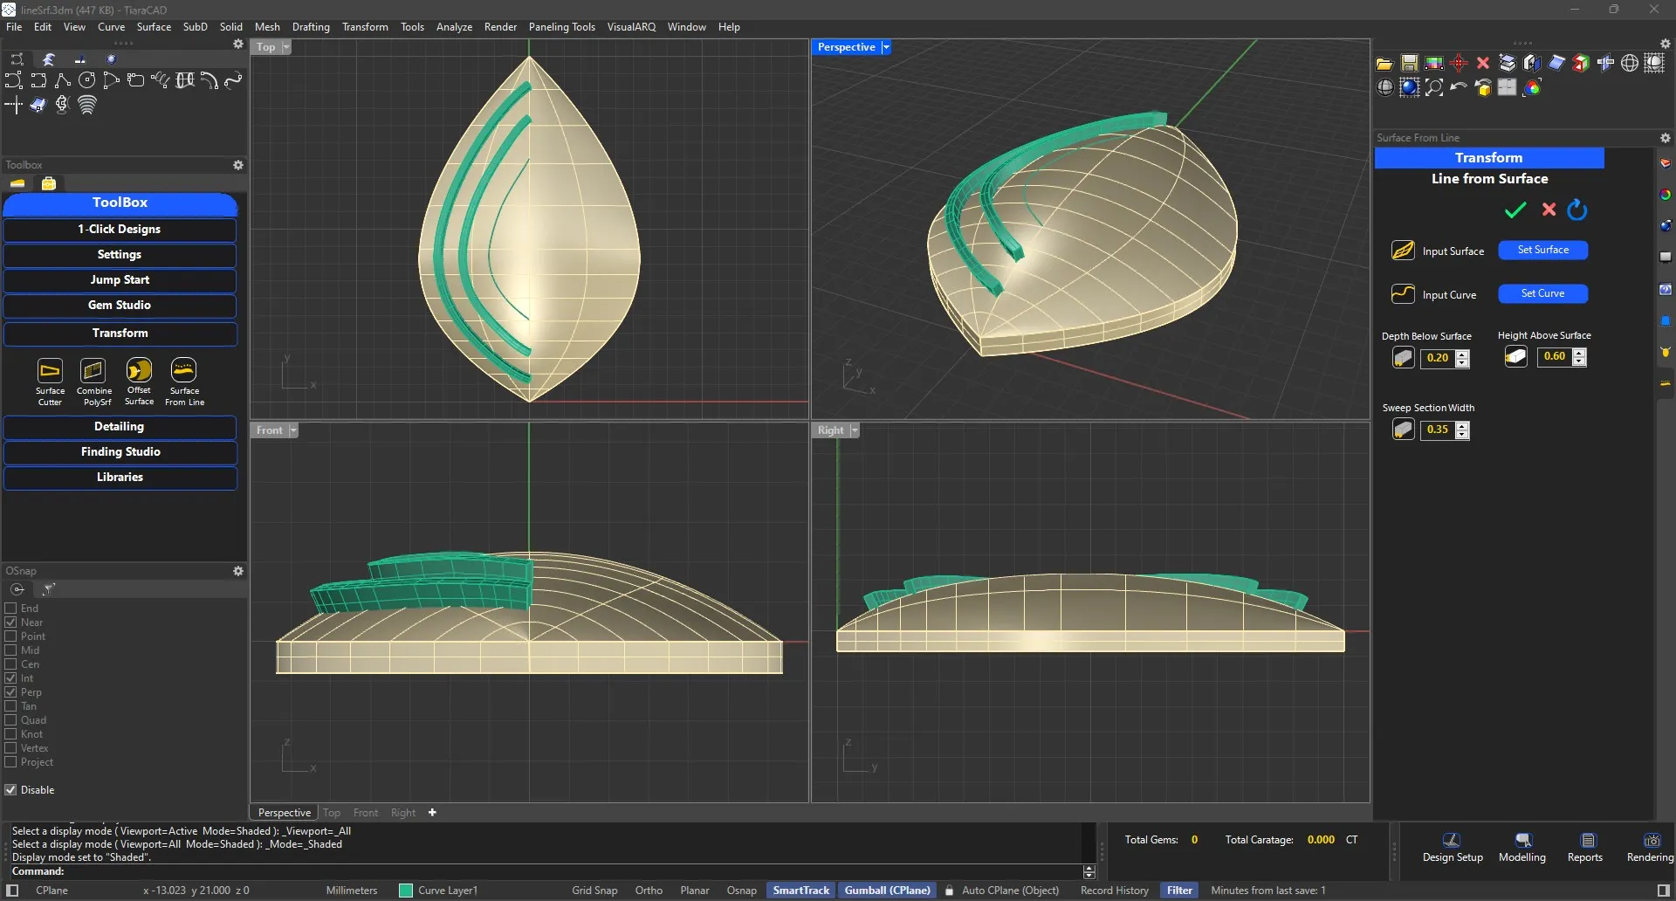Viewport: 1676px width, 901px height.
Task: Open Design Setup in bottom bar
Action: point(1452,841)
